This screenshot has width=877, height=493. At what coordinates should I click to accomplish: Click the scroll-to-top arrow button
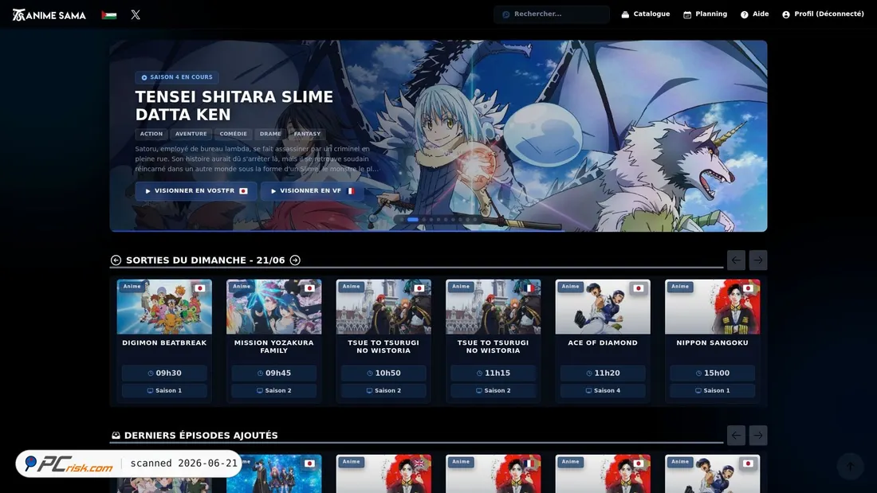[850, 466]
